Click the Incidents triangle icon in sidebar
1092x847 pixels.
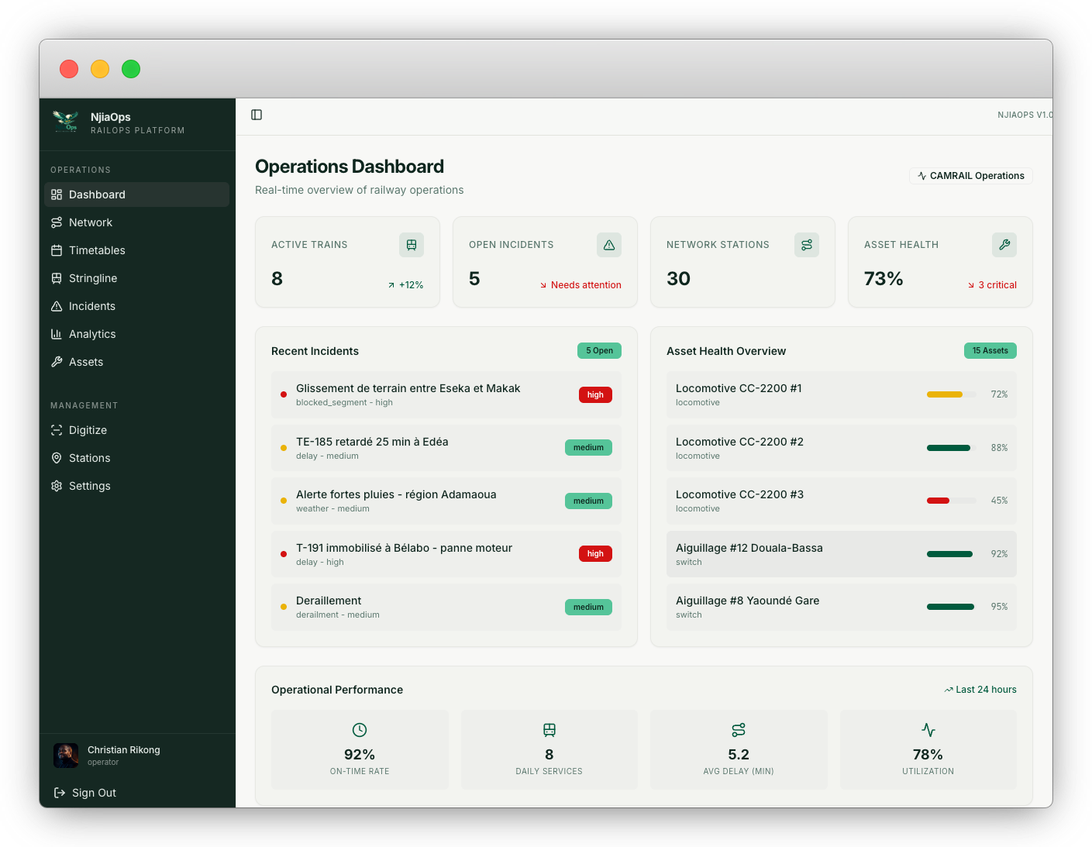(x=57, y=306)
